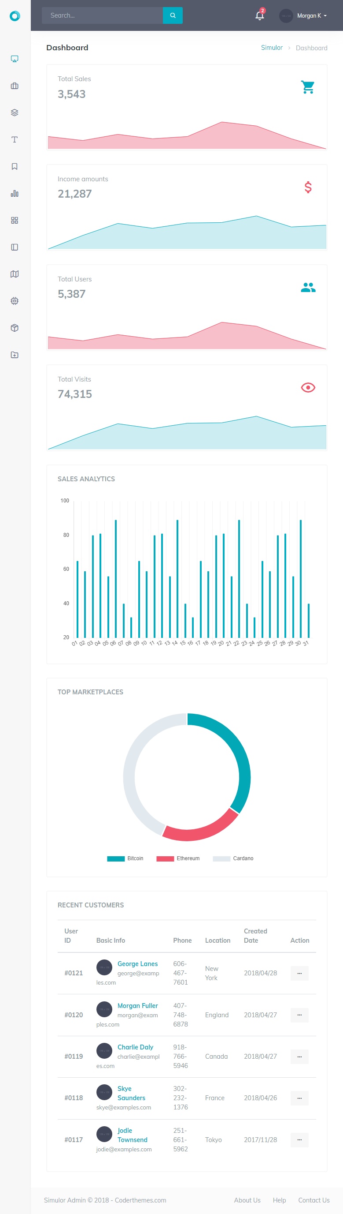
Task: Open action menu for Jodie Townsend row
Action: point(299,1139)
